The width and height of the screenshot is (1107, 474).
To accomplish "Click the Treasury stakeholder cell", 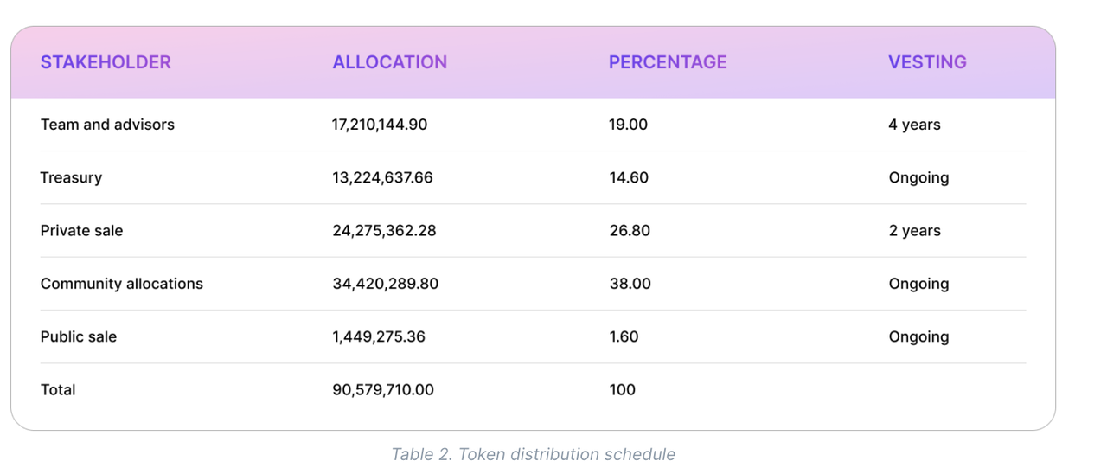I will 71,177.
